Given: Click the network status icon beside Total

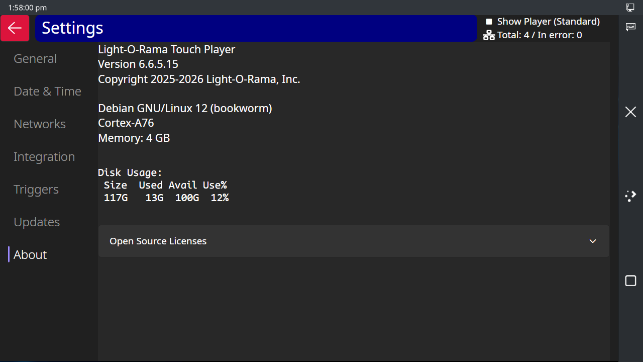Looking at the screenshot, I should (x=489, y=35).
